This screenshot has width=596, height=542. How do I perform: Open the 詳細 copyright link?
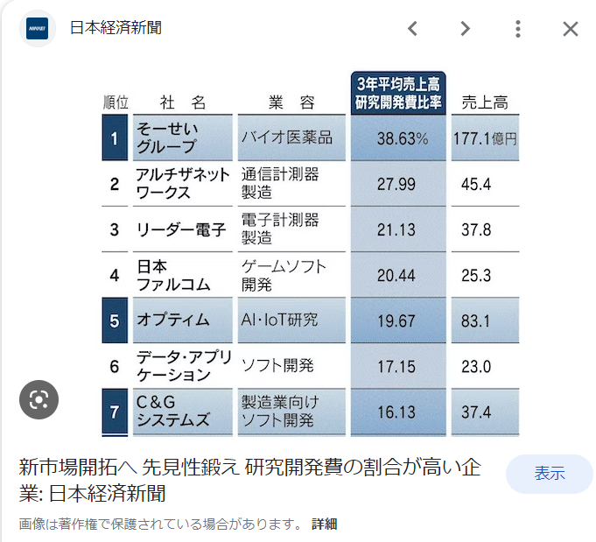point(324,524)
